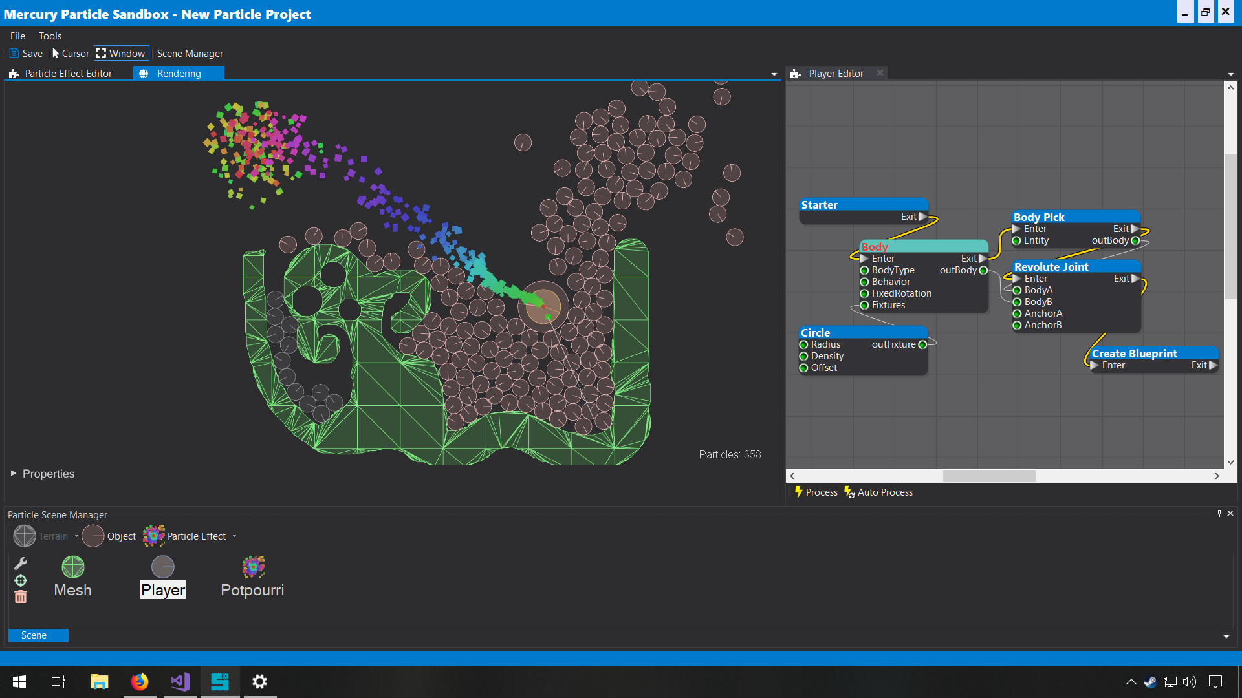The height and width of the screenshot is (698, 1242).
Task: Unpin the Particle Scene Manager panel
Action: coord(1219,513)
